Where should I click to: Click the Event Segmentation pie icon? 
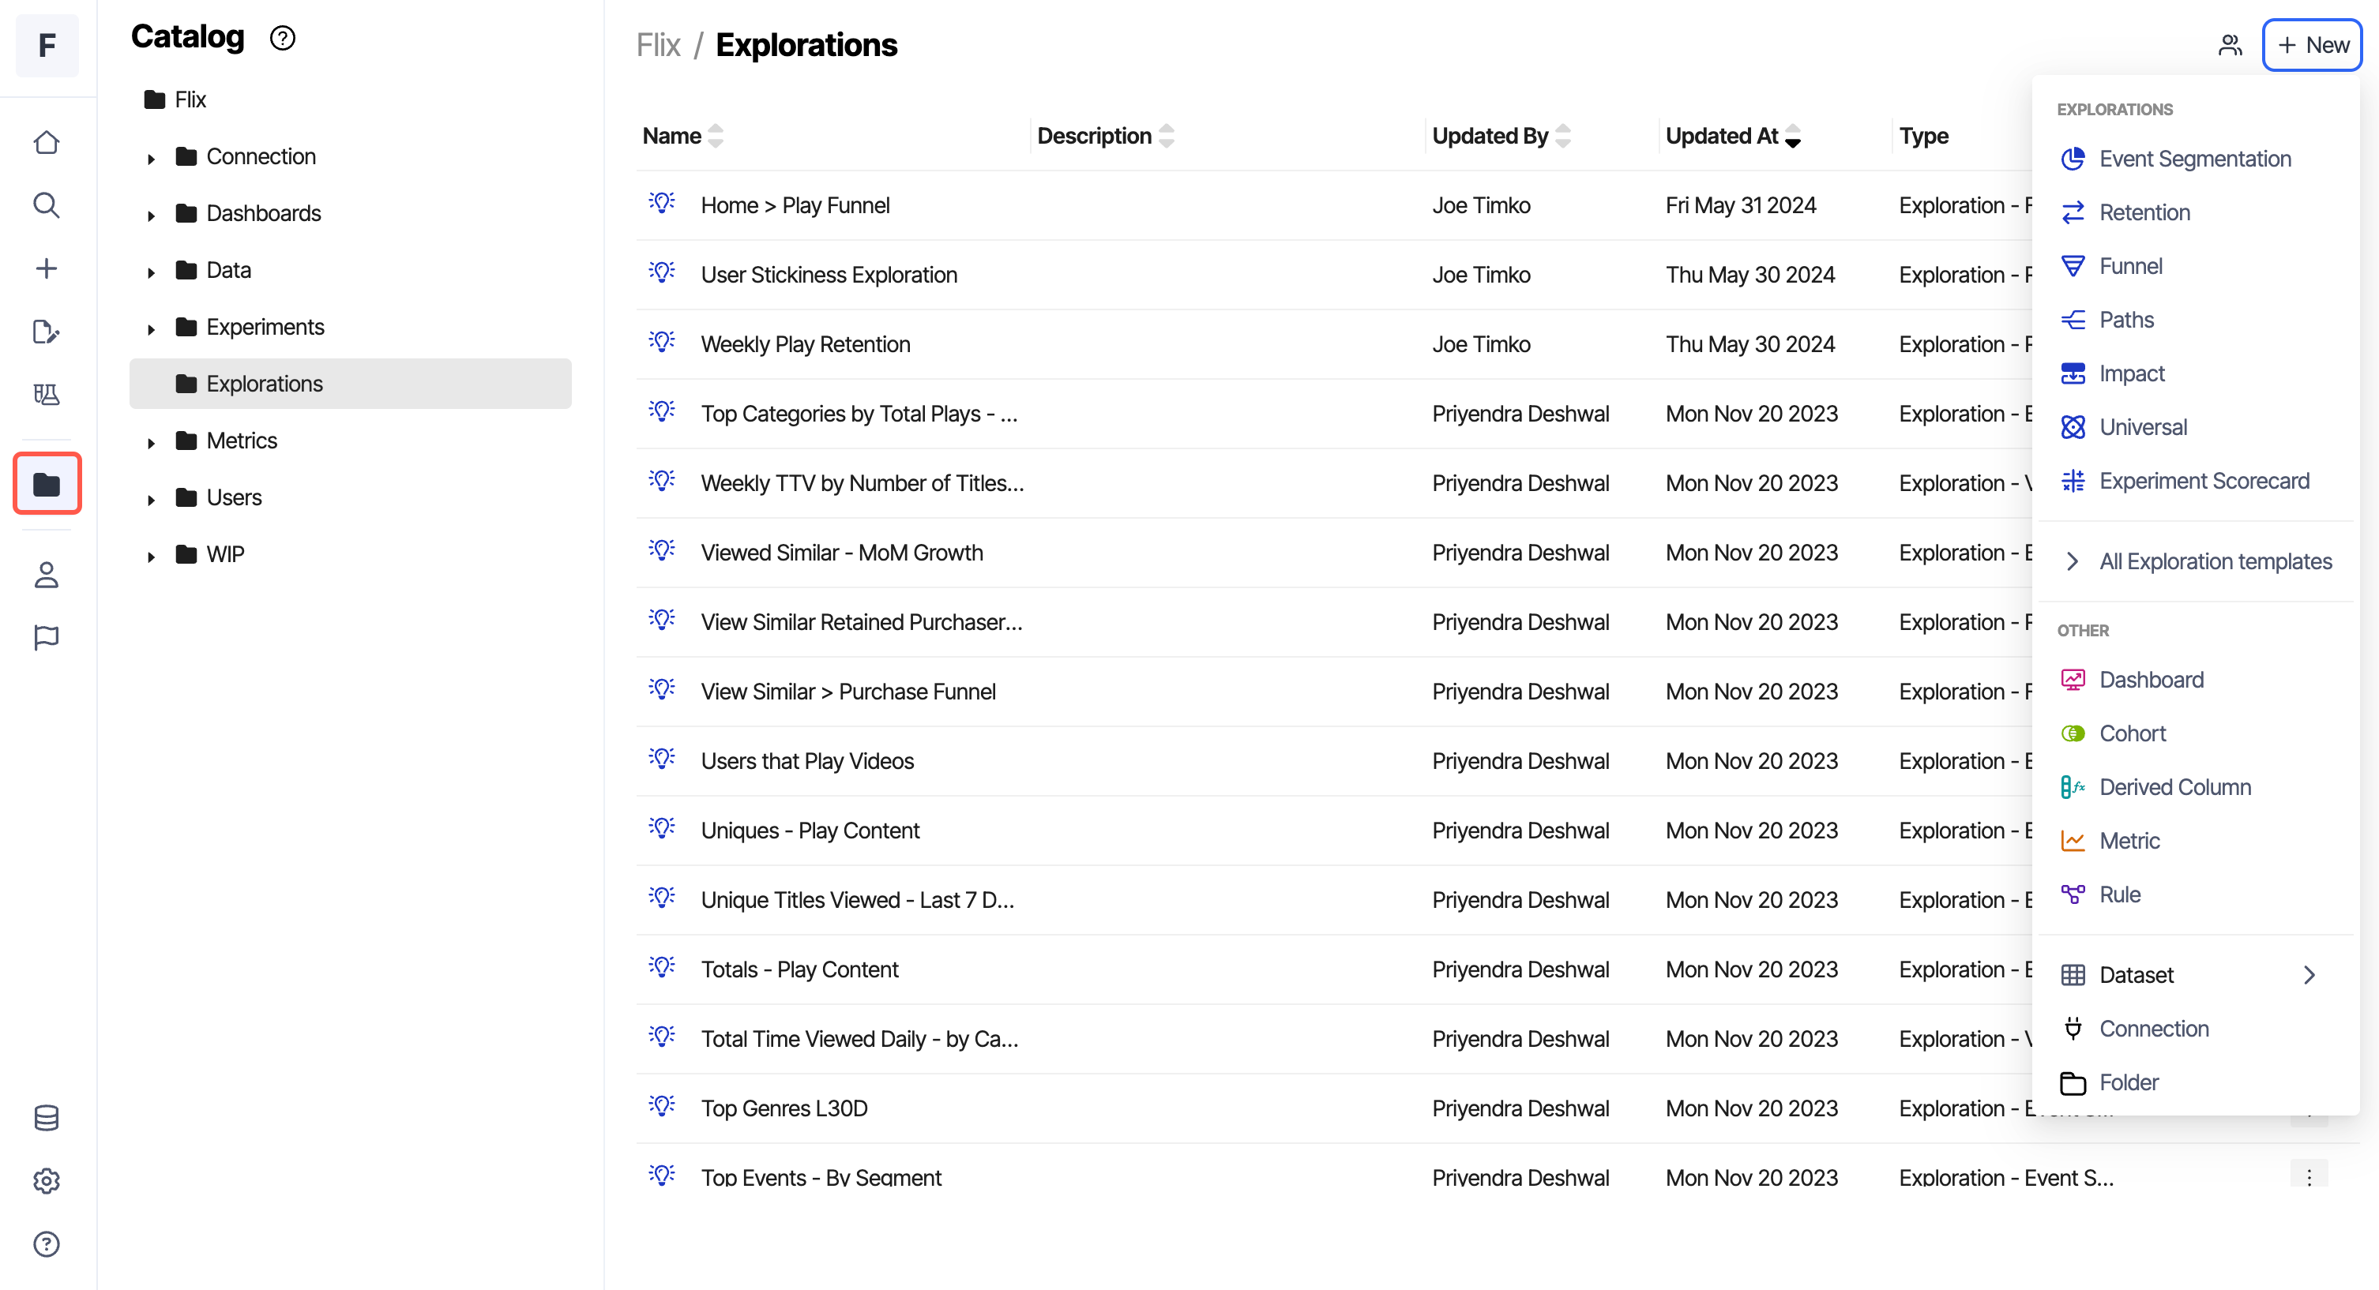[2073, 159]
